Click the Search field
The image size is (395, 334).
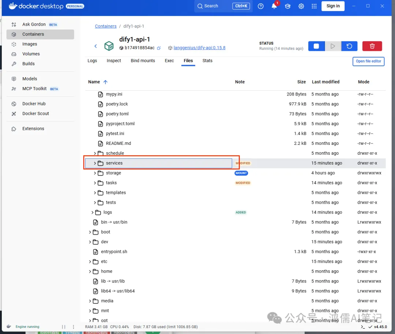pyautogui.click(x=223, y=6)
